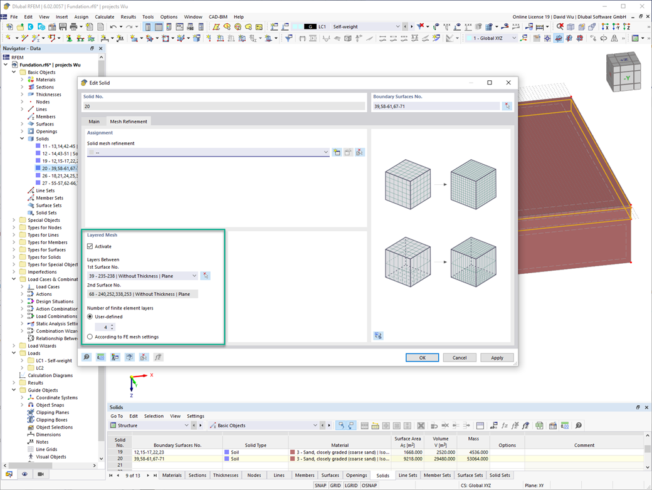The image size is (652, 490).
Task: Click the Solids table search icon
Action: click(x=579, y=425)
